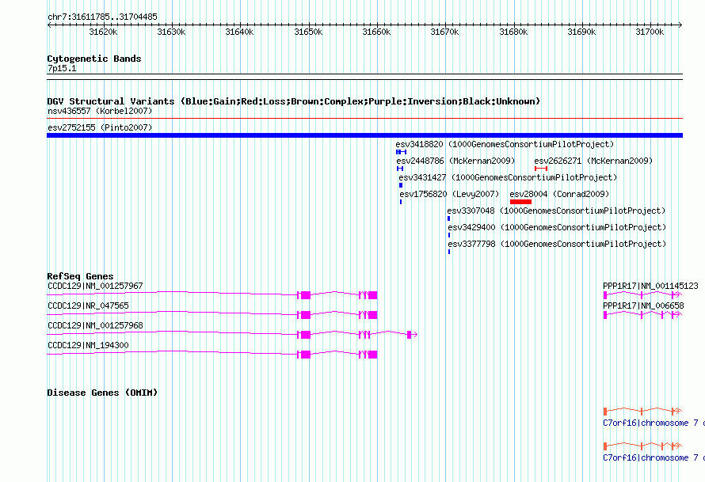Click the red esv28004 loss bar

[x=520, y=202]
